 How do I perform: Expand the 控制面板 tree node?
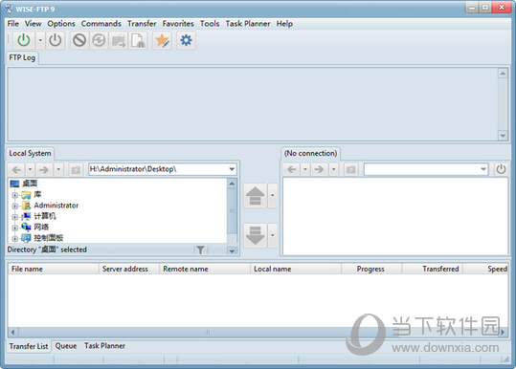pyautogui.click(x=14, y=239)
